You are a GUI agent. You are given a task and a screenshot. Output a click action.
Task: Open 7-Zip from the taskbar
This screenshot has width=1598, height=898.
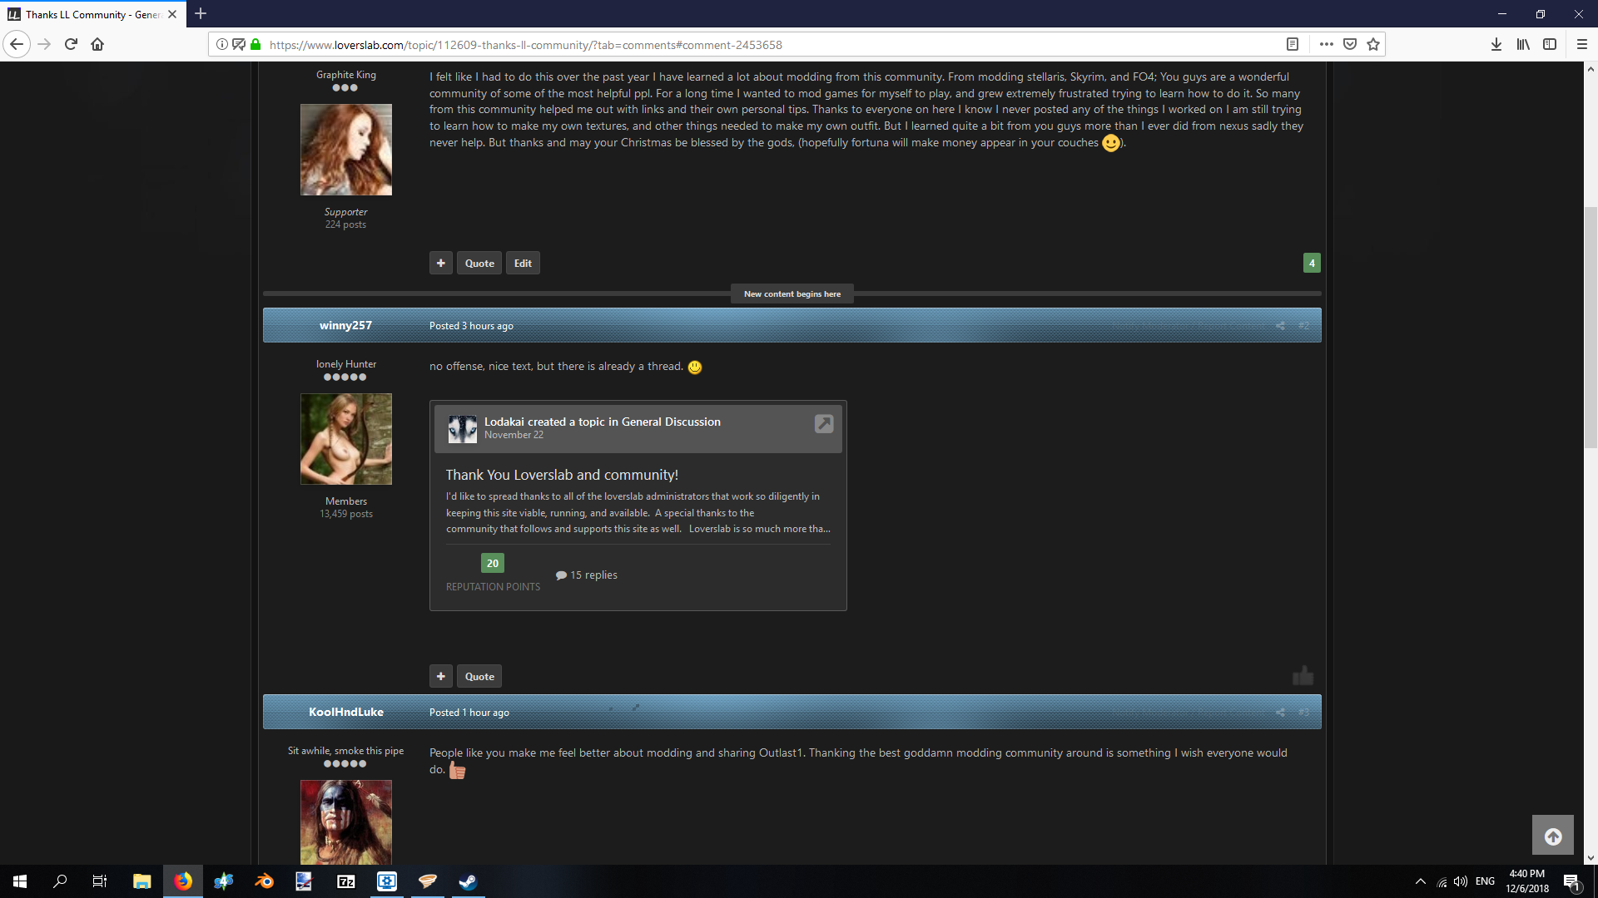346,881
